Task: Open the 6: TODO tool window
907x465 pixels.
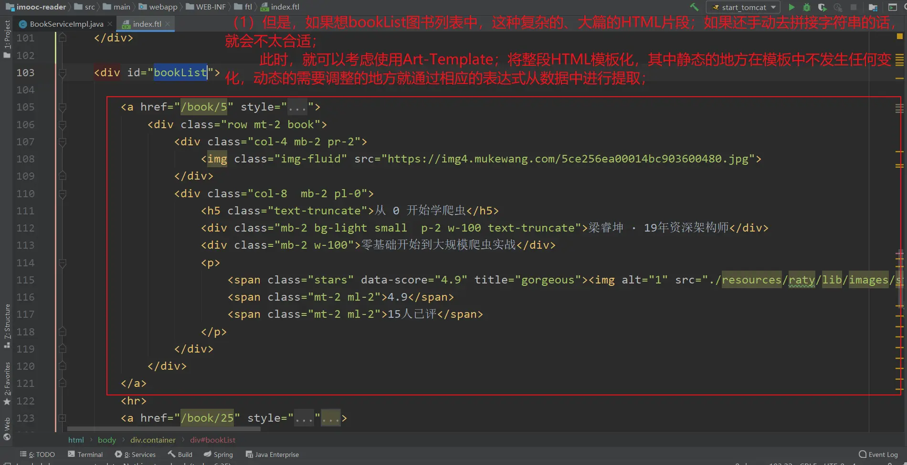Action: tap(37, 455)
